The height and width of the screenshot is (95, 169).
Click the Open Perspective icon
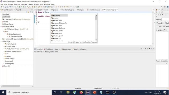tap(165, 7)
